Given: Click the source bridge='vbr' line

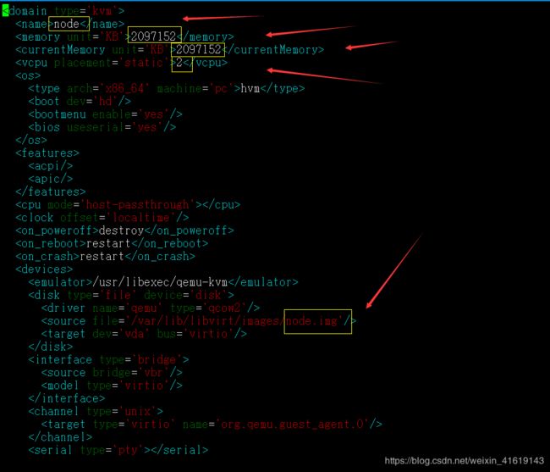Looking at the screenshot, I should [x=112, y=373].
